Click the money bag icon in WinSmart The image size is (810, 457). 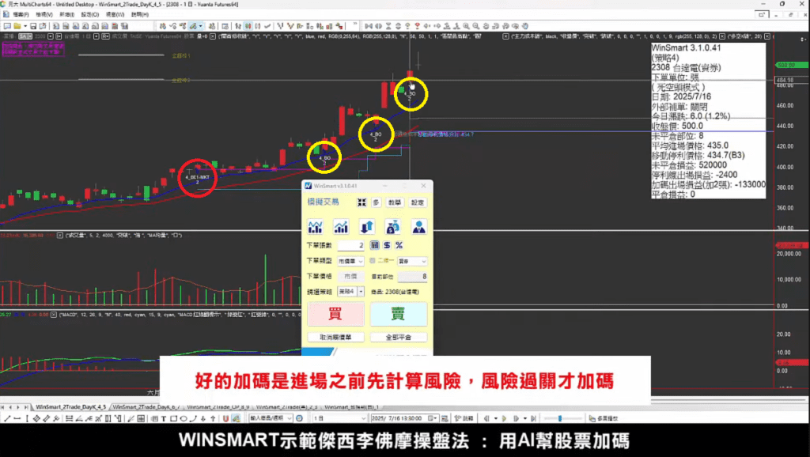[x=392, y=227]
